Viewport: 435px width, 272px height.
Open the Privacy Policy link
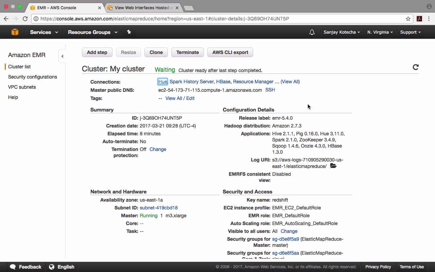(378, 267)
